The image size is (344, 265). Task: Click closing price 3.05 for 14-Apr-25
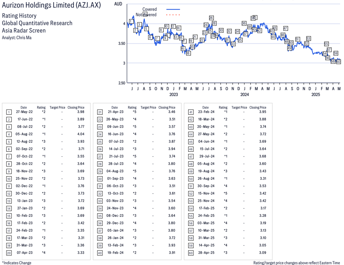(263, 245)
